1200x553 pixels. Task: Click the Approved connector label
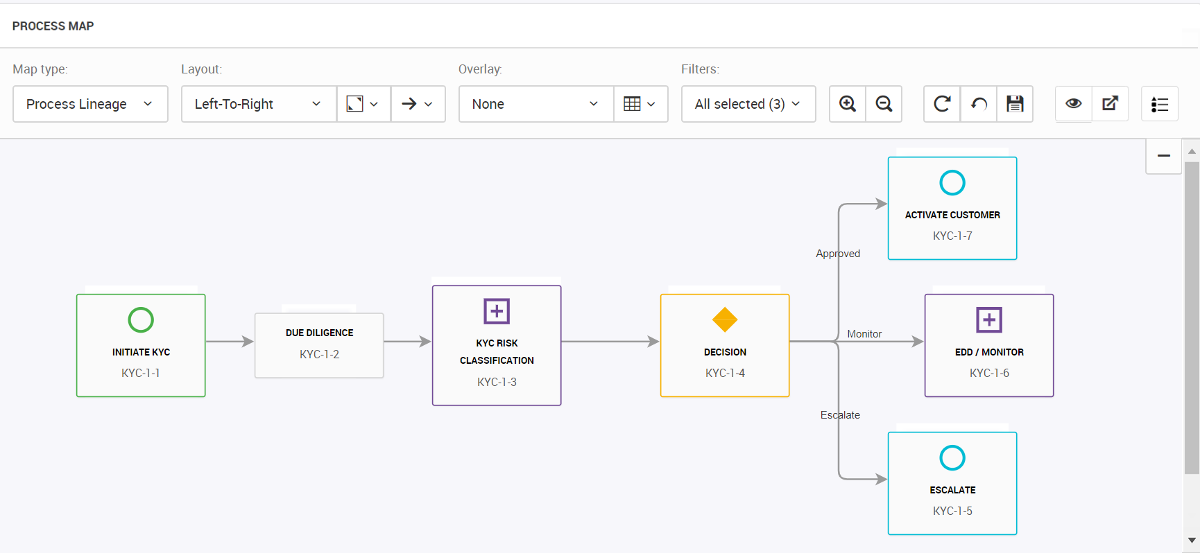point(838,254)
